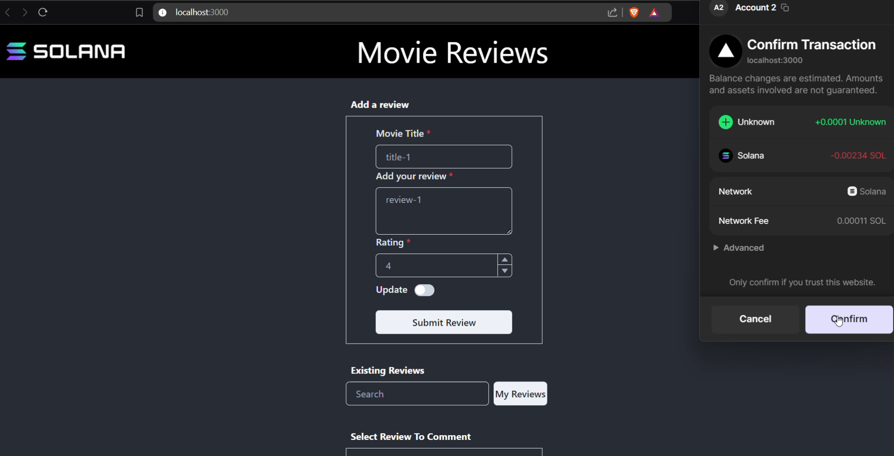This screenshot has width=894, height=456.
Task: Reload the localhost page
Action: pos(43,12)
